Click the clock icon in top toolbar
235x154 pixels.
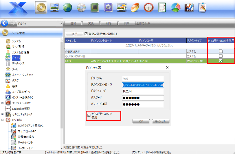(148, 7)
